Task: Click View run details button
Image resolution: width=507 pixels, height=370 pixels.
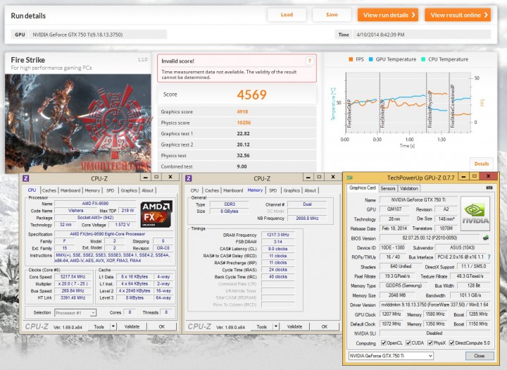Action: 388,15
